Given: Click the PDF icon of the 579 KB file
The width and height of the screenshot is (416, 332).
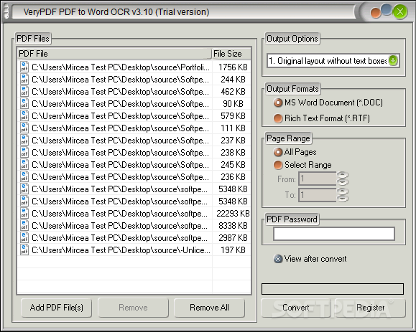Looking at the screenshot, I should click(x=24, y=115).
